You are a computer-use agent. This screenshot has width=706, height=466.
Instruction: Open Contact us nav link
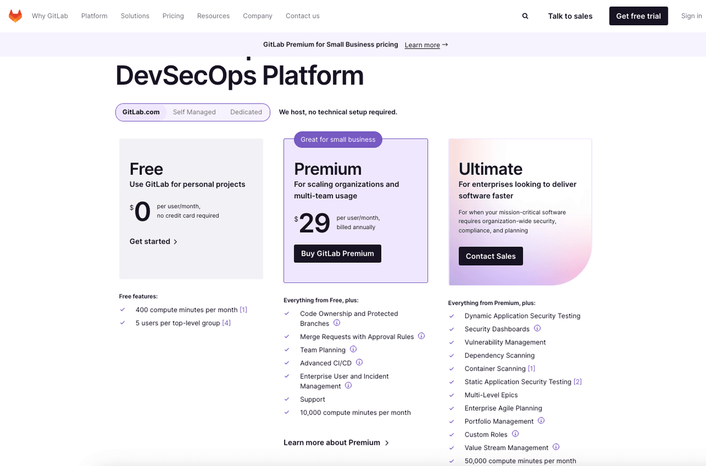pos(302,16)
